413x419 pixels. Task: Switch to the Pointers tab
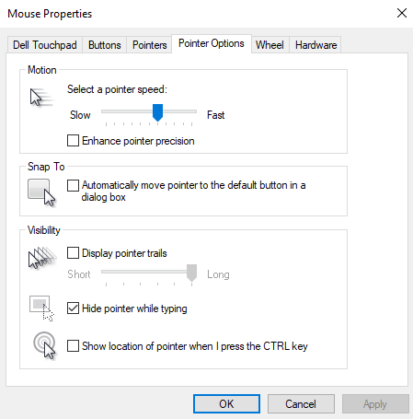(149, 45)
